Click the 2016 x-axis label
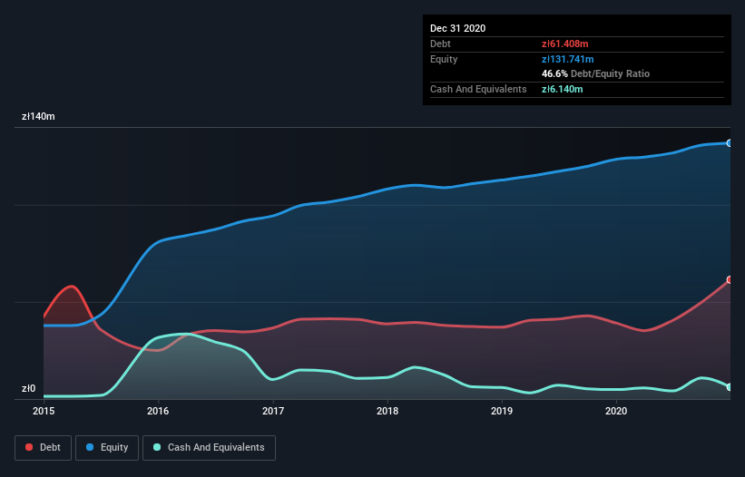Image resolution: width=745 pixels, height=477 pixels. 158,411
